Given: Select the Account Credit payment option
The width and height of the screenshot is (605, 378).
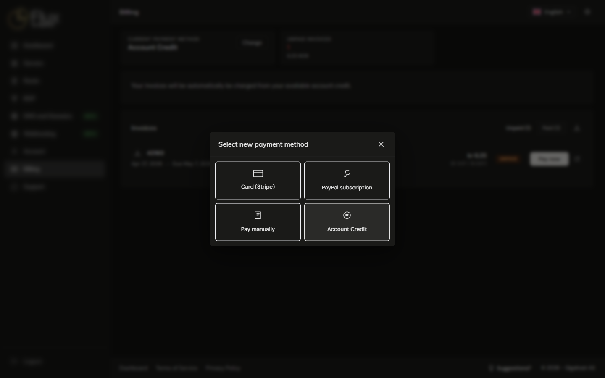Looking at the screenshot, I should pos(347,222).
